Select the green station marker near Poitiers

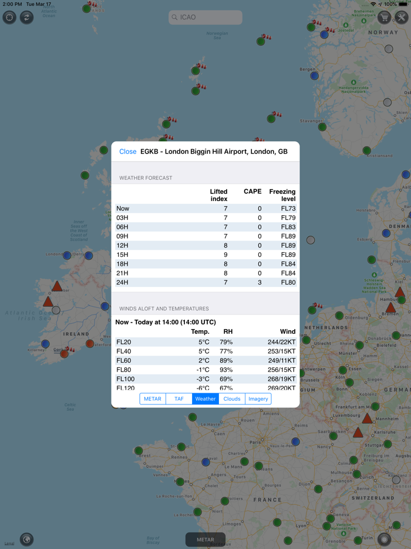pos(225,501)
